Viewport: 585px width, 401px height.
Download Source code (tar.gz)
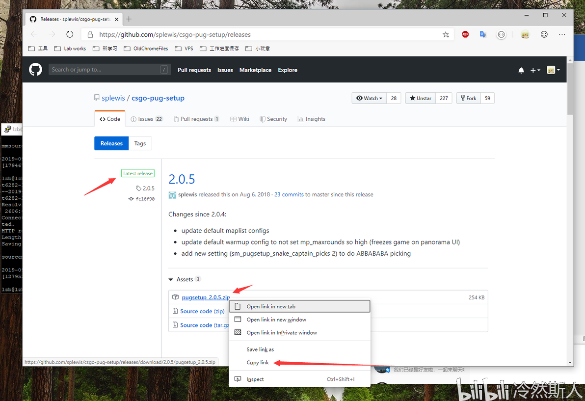coord(205,325)
